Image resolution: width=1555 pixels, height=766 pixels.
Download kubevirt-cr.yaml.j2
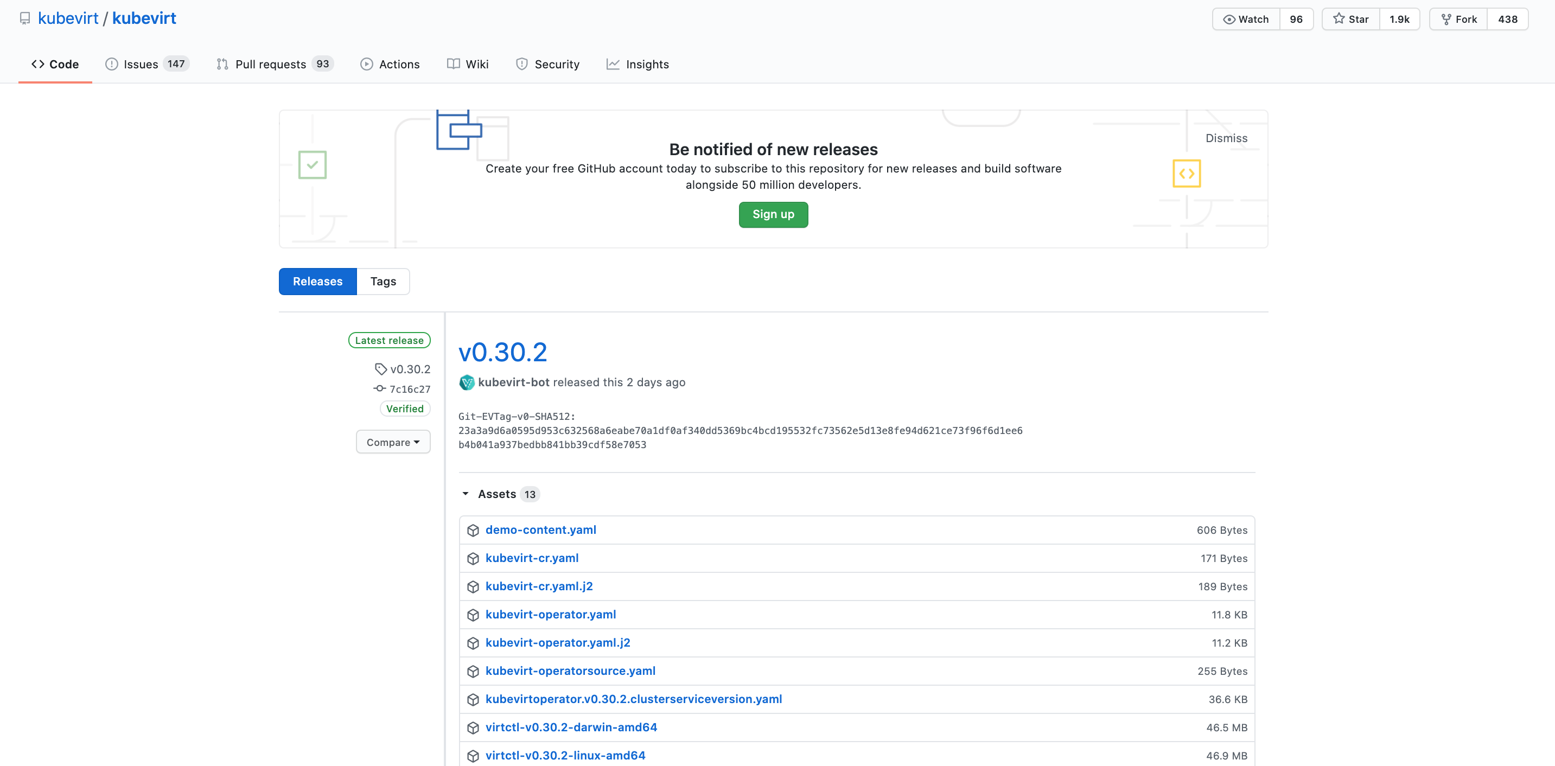(539, 587)
